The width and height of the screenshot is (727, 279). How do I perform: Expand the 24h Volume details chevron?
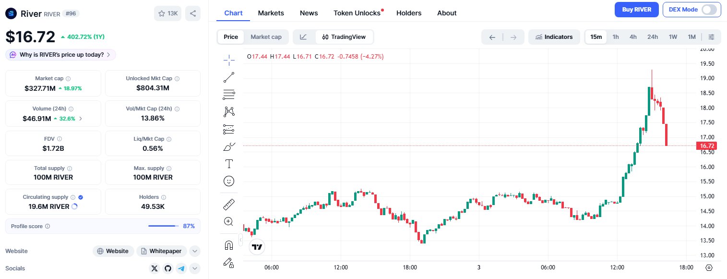(x=81, y=118)
